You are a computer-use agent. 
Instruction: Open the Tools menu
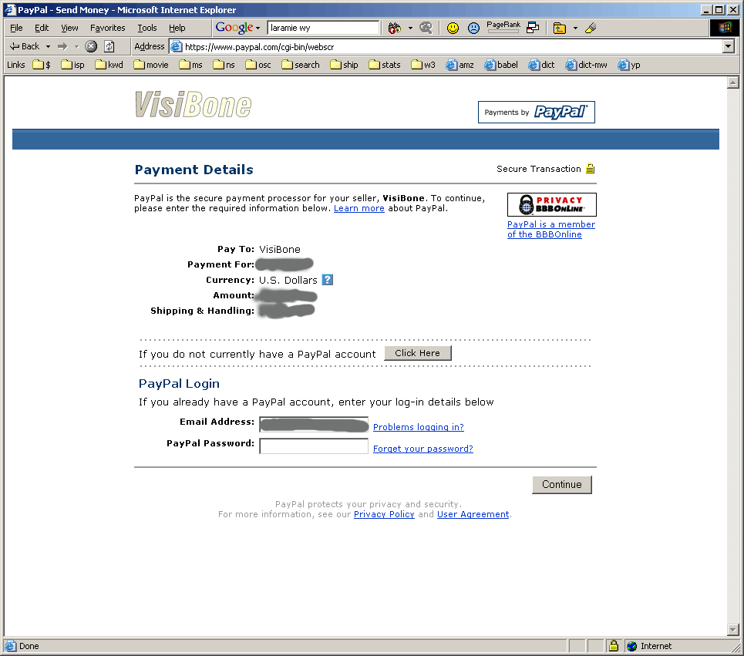(x=147, y=28)
